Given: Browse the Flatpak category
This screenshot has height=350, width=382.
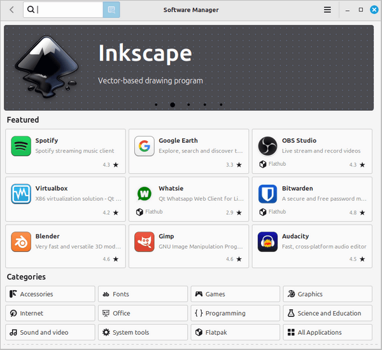Looking at the screenshot, I should click(236, 332).
